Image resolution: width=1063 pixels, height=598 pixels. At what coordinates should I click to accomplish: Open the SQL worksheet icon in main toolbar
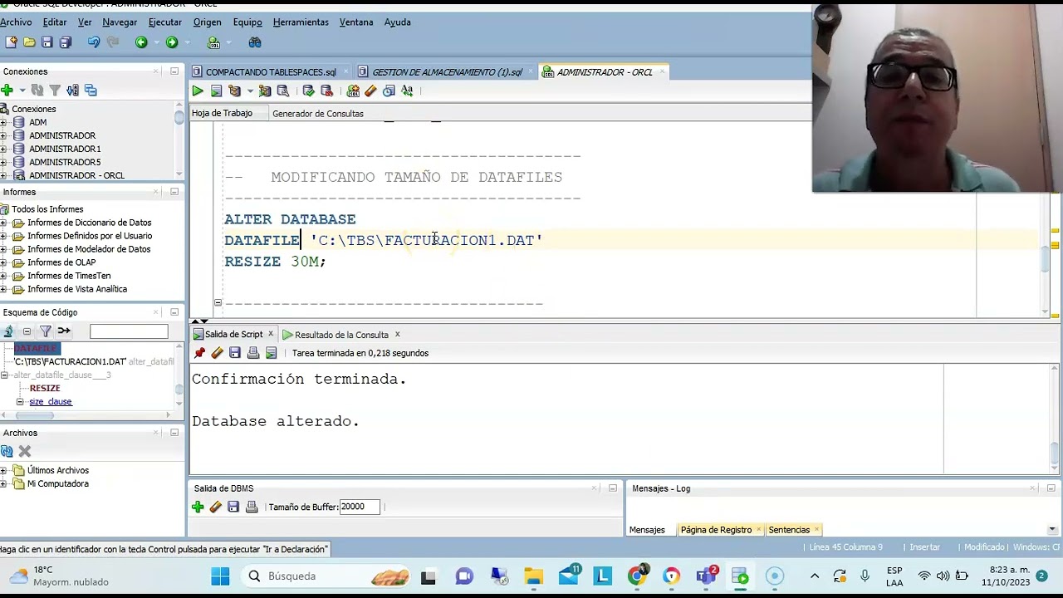point(213,42)
